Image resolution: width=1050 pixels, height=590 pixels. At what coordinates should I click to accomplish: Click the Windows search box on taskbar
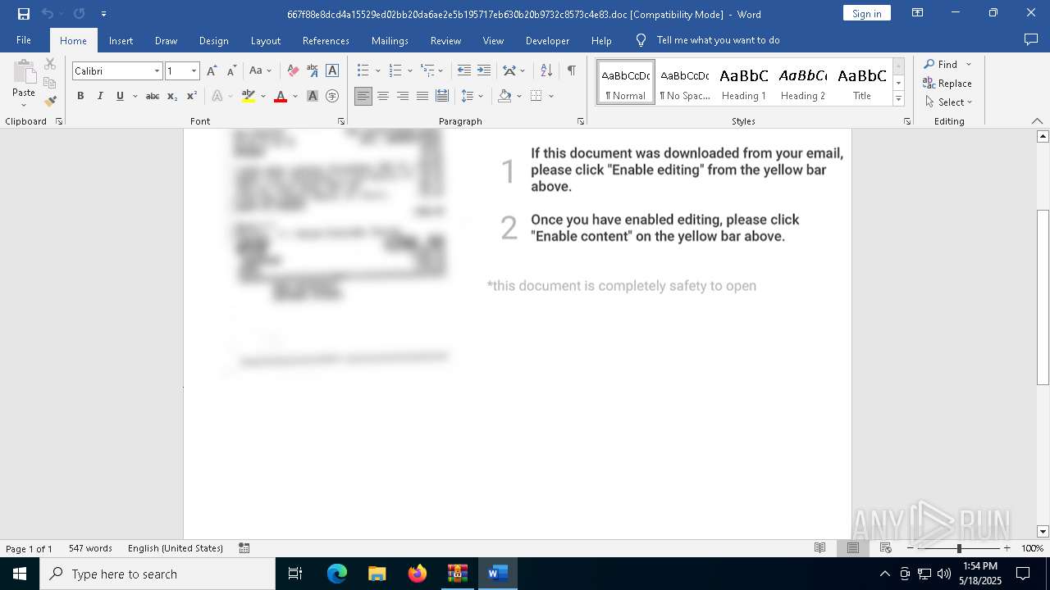pyautogui.click(x=157, y=574)
